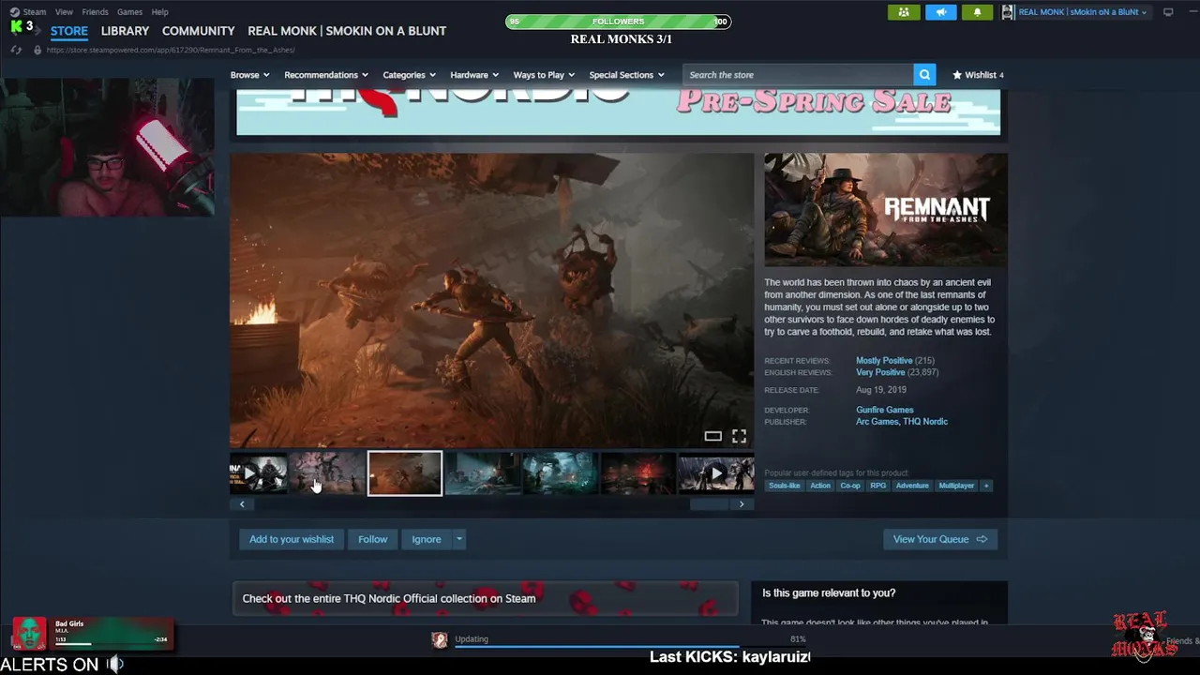Screen dimensions: 1200x675
Task: Open THQ Nordic Official collection link
Action: (x=486, y=598)
